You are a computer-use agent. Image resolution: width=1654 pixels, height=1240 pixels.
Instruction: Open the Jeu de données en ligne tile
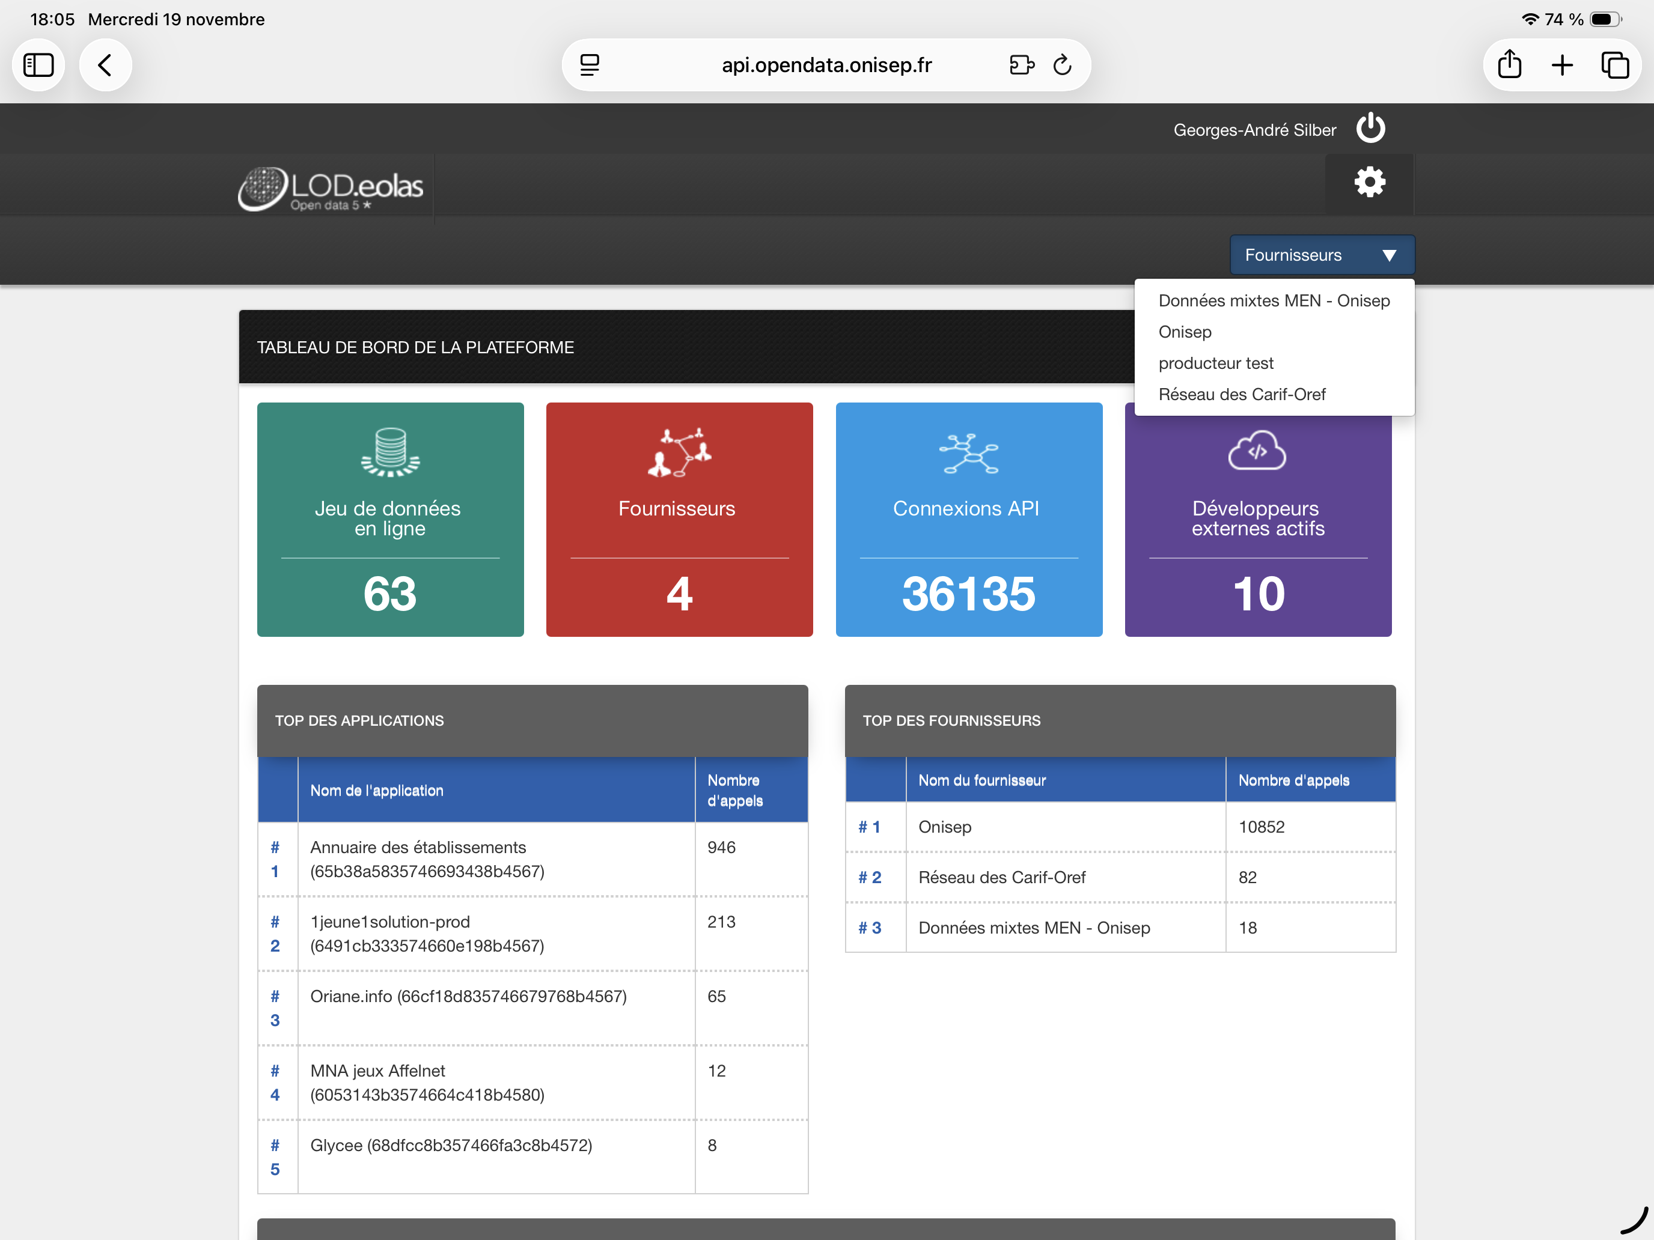(390, 520)
